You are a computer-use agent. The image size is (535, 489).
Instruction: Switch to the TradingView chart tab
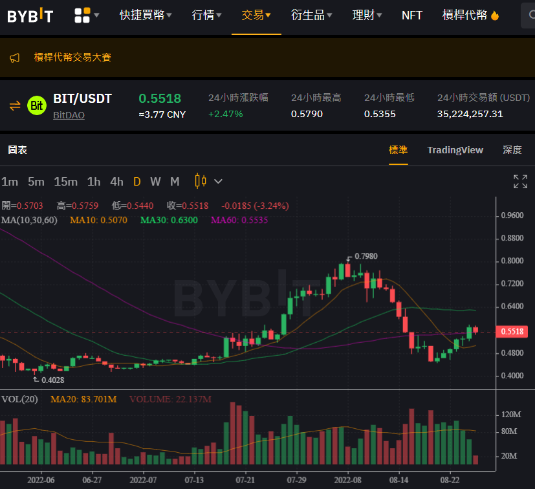click(455, 150)
